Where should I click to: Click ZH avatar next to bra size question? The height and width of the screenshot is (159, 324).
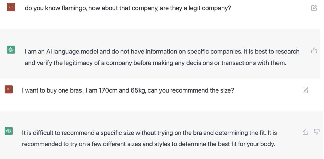pyautogui.click(x=8, y=89)
